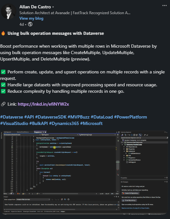170x219 pixels.
Task: Click the #Microsoft hashtag
Action: 91,123
